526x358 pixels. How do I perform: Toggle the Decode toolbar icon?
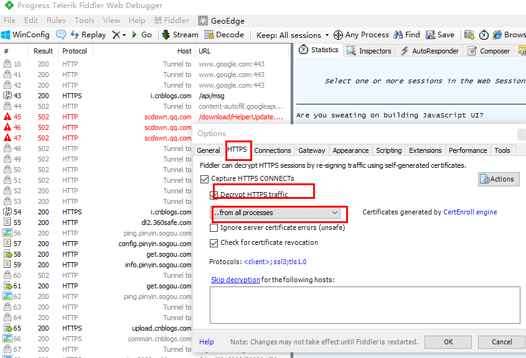coord(209,35)
